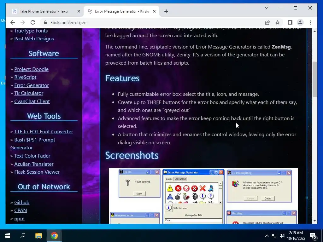Click the Chrome taskbar icon
323x242 pixels.
coord(54,236)
